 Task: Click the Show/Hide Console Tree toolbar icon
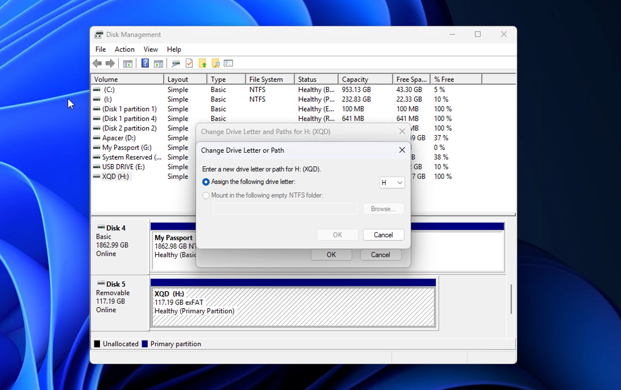[x=128, y=63]
